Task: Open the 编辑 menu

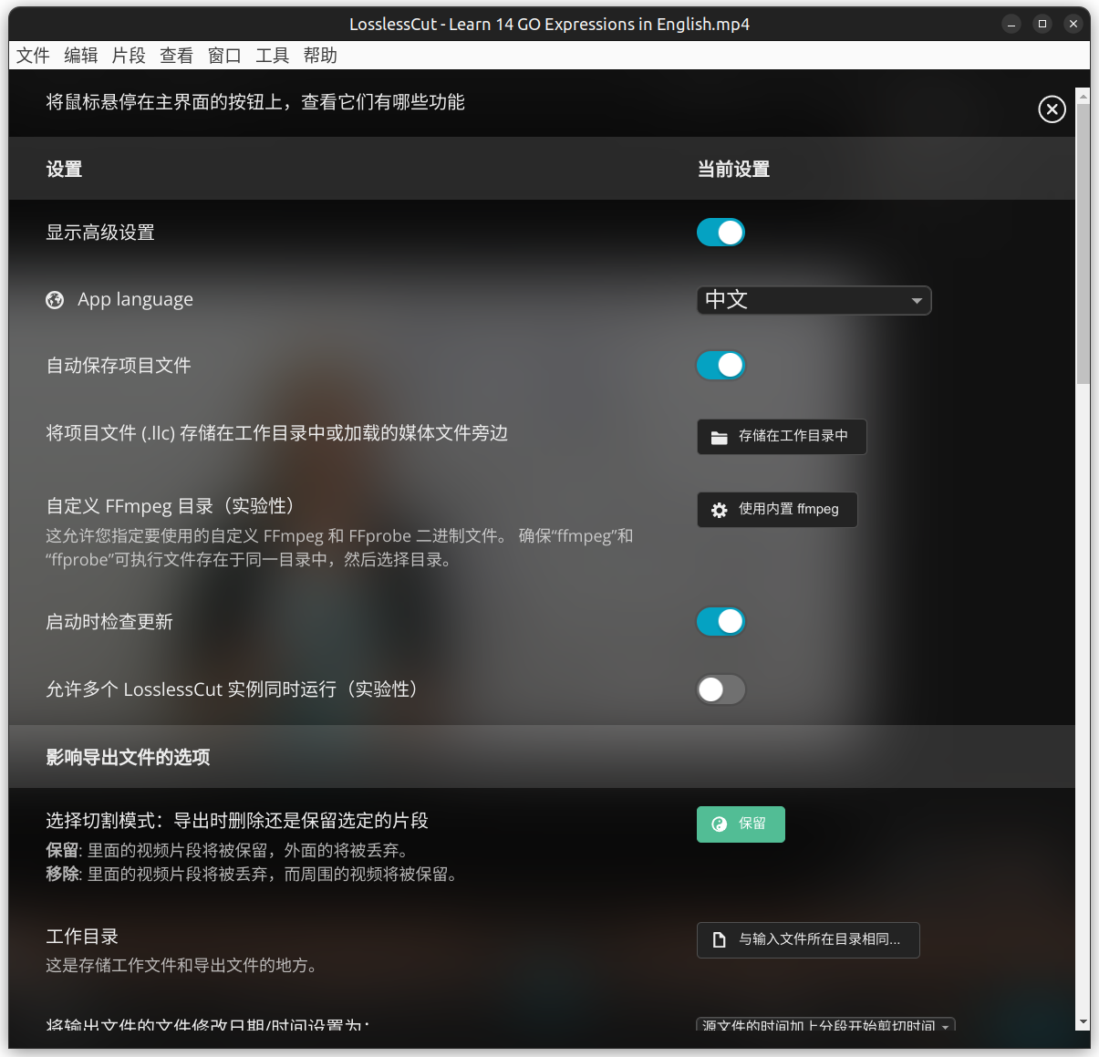Action: (x=80, y=56)
